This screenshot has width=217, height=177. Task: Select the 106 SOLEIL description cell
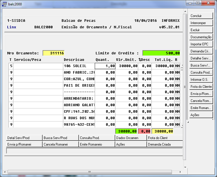(79, 66)
